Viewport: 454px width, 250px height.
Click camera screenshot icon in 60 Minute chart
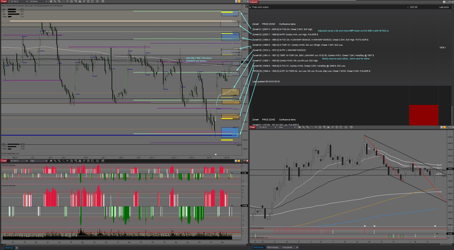(97, 2)
